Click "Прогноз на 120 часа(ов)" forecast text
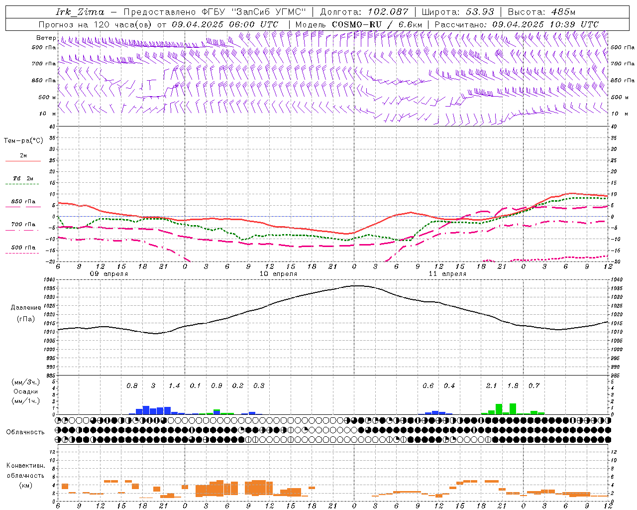This screenshot has width=637, height=510. point(96,24)
